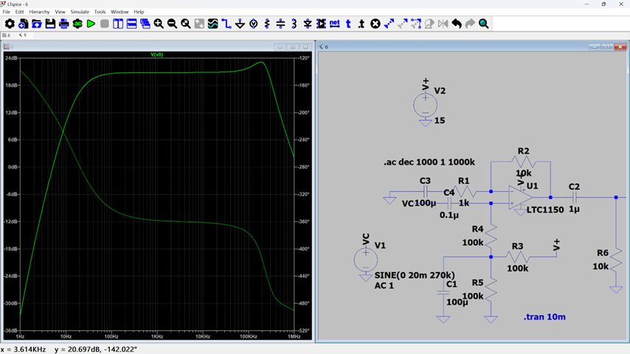Select the Ground symbol tool
The image size is (630, 354).
240,24
